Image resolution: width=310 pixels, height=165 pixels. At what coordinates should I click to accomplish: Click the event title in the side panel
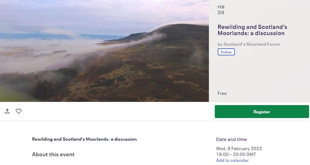pyautogui.click(x=252, y=30)
